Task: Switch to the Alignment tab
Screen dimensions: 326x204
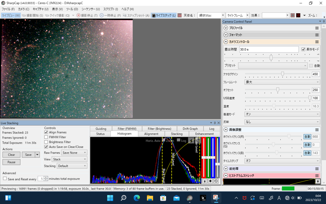Action: point(151,134)
